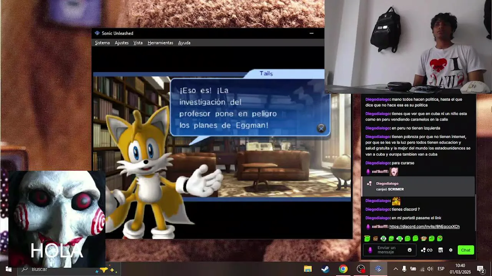Select the green halo emote
492x276 pixels.
(x=367, y=238)
